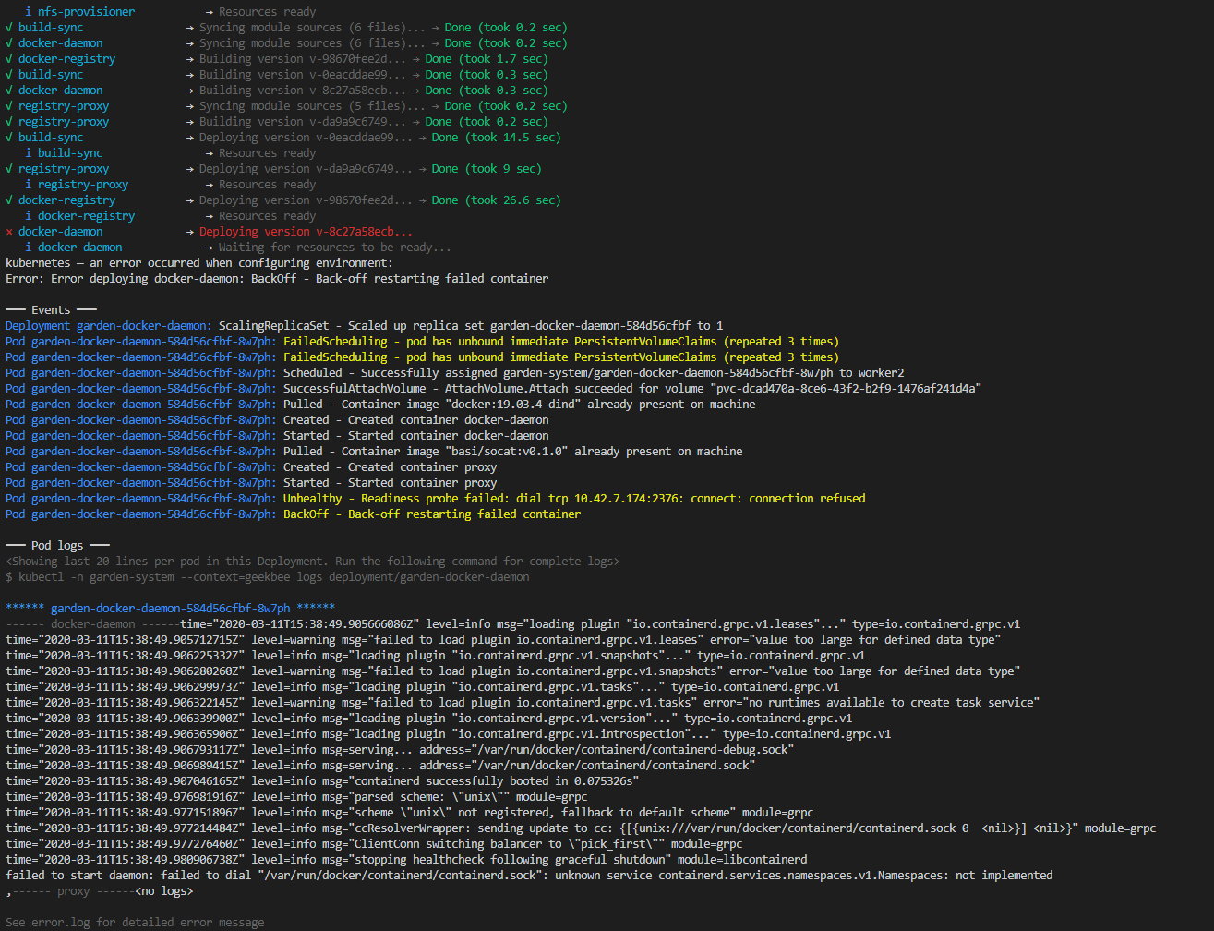Select "Deploying version v-da9a9c6749..." text
This screenshot has height=931, width=1214.
click(x=306, y=169)
